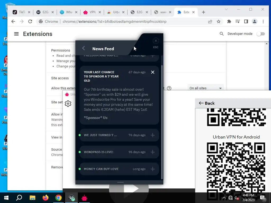This screenshot has height=203, width=271.
Task: Open Windscribe app in taskbar
Action: pos(71,198)
